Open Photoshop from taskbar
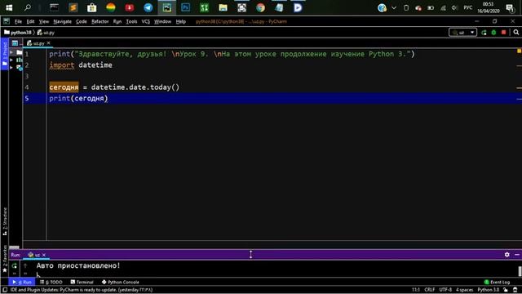The image size is (522, 294). tap(185, 7)
